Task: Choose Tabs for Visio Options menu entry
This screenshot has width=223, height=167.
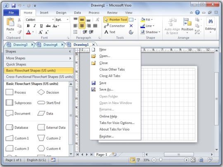Action: [117, 123]
